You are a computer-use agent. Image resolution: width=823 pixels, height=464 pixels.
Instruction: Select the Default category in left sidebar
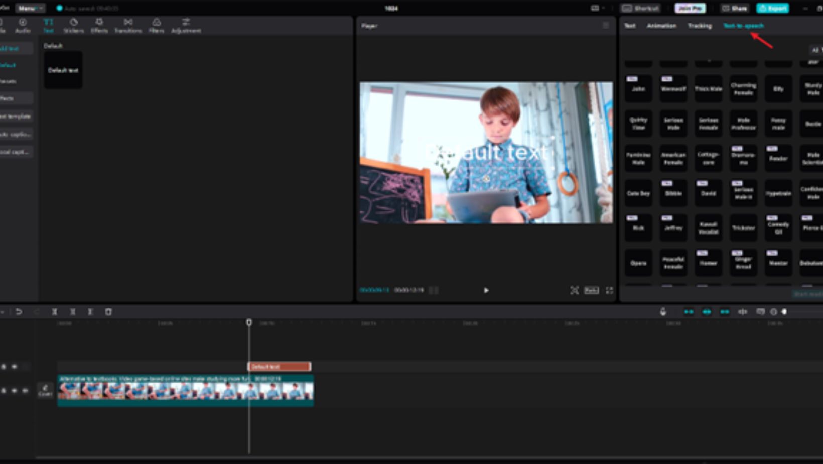coord(9,65)
